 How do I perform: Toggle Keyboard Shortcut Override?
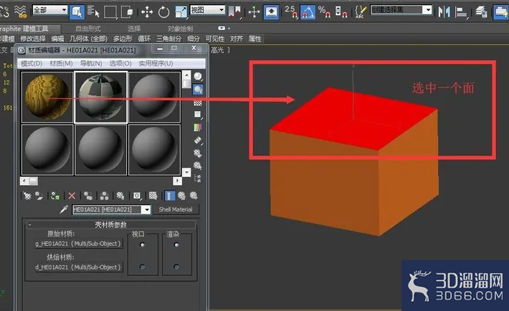point(271,12)
